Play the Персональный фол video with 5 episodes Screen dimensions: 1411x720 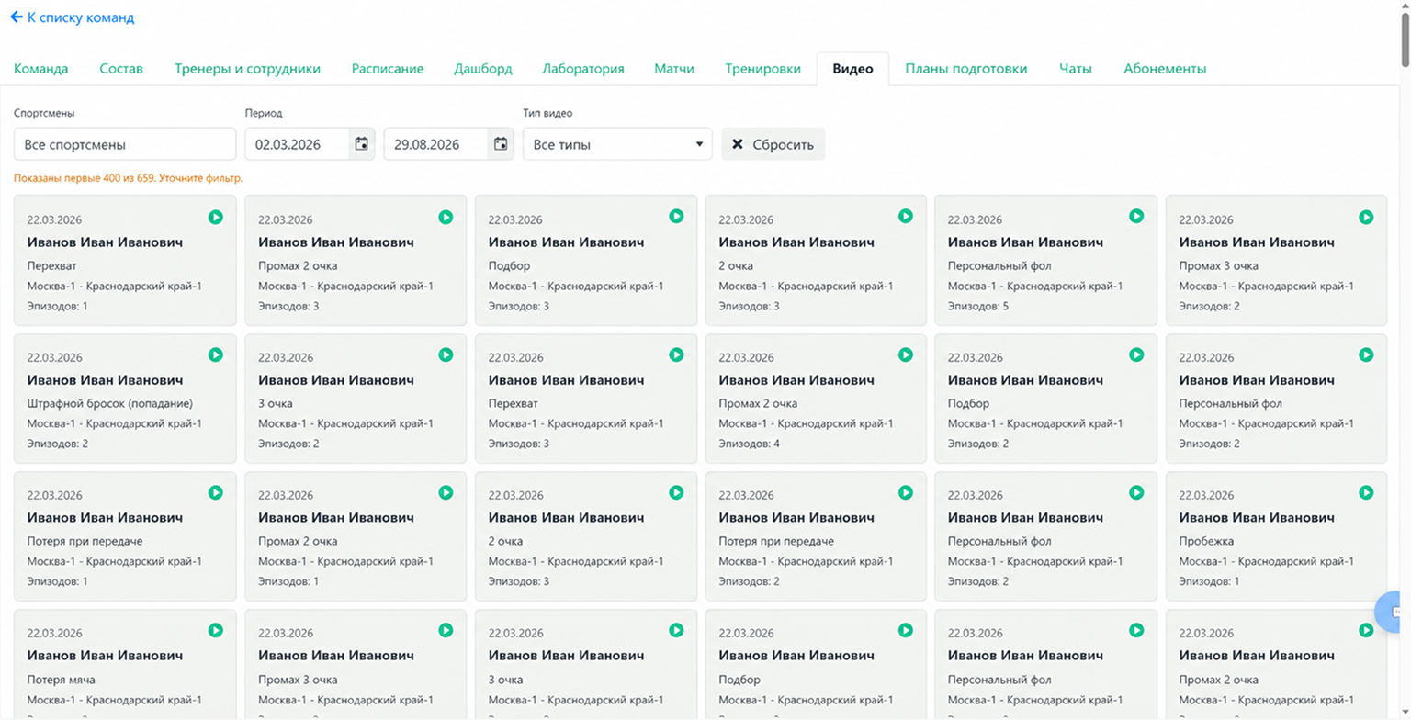(x=1136, y=217)
